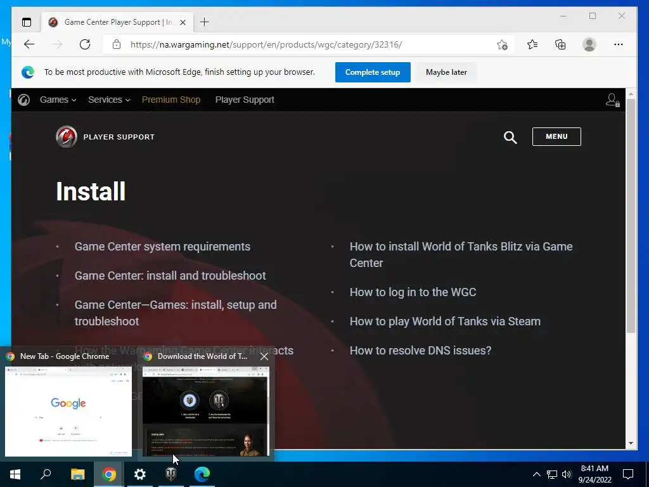Viewport: 649px width, 487px height.
Task: Expand the Games dropdown menu
Action: (x=58, y=100)
